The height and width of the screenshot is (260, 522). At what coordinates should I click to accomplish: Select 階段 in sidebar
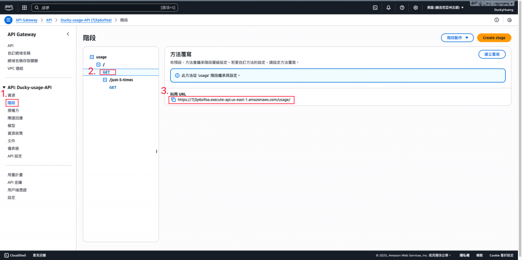[11, 103]
